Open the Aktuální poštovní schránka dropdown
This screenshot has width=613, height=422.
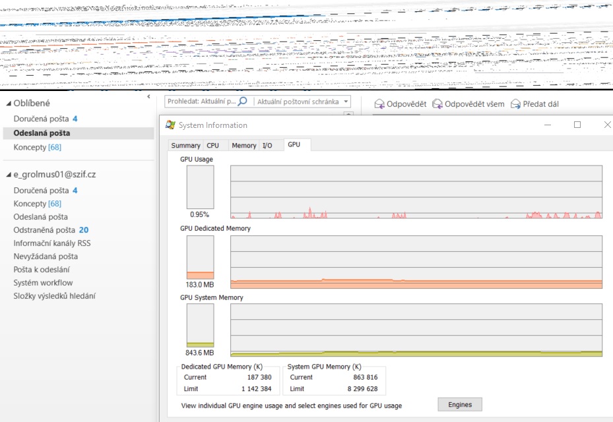tap(346, 102)
